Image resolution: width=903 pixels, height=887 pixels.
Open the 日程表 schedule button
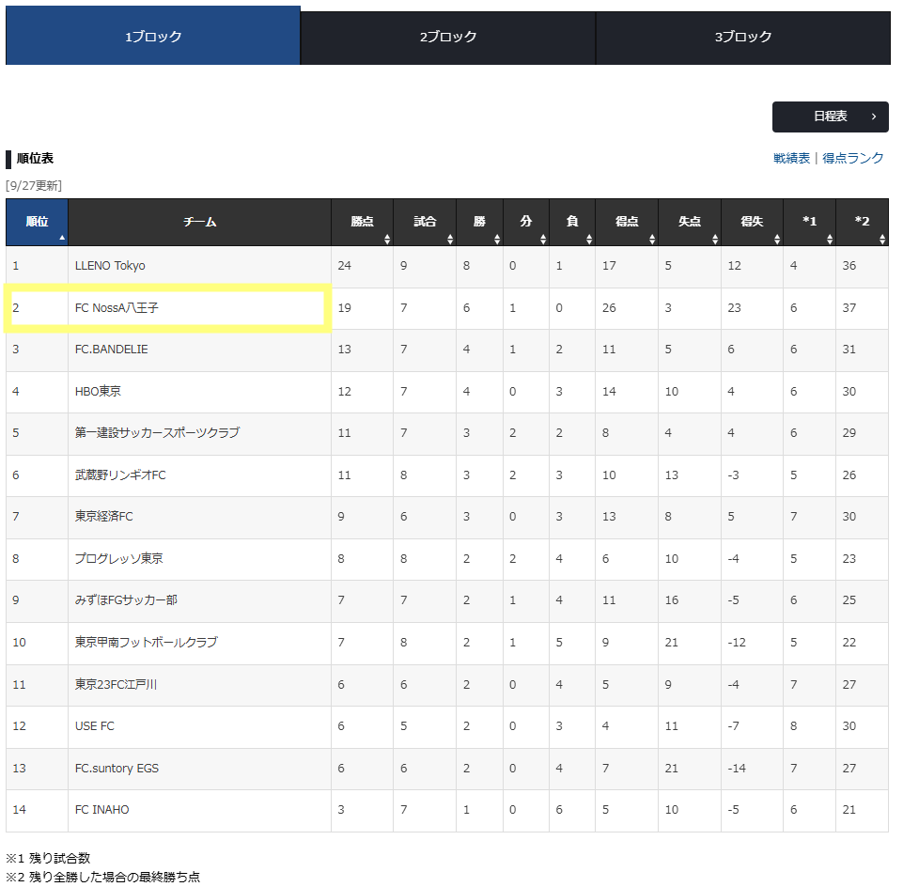[x=831, y=117]
